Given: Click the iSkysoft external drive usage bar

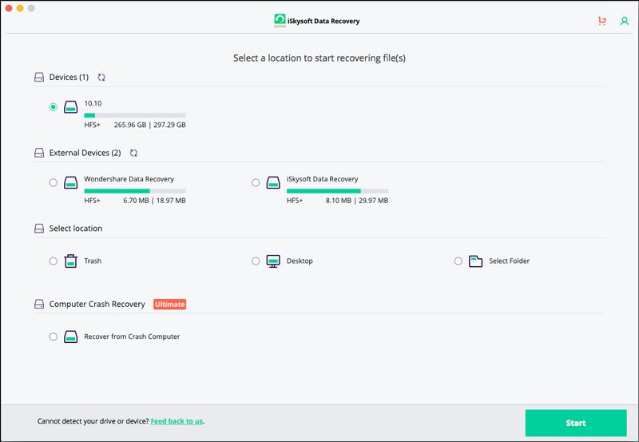Looking at the screenshot, I should [x=337, y=191].
